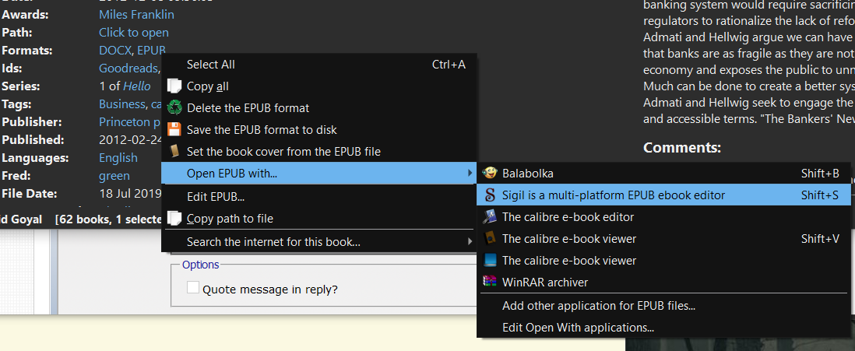Expand the Open EPUB with submenu arrow

point(469,173)
